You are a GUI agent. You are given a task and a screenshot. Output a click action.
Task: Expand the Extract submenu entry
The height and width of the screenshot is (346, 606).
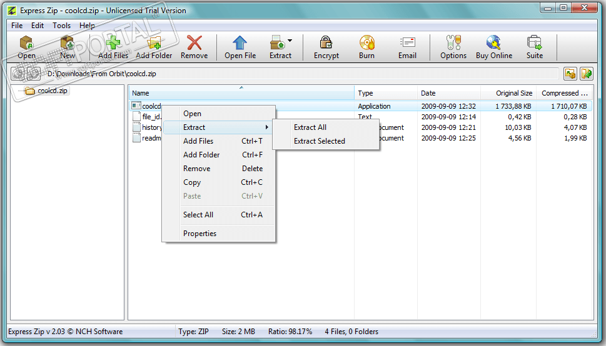pos(219,127)
